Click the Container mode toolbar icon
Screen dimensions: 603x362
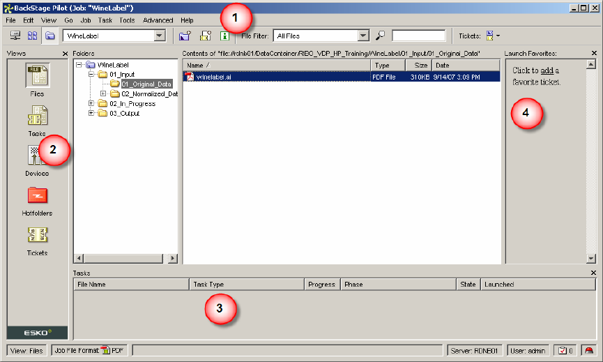pyautogui.click(x=15, y=36)
